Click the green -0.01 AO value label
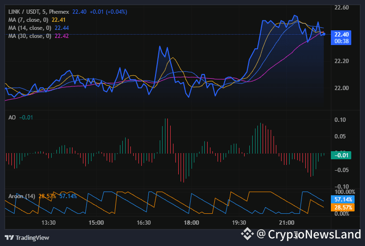The width and height of the screenshot is (365, 246). [341, 155]
